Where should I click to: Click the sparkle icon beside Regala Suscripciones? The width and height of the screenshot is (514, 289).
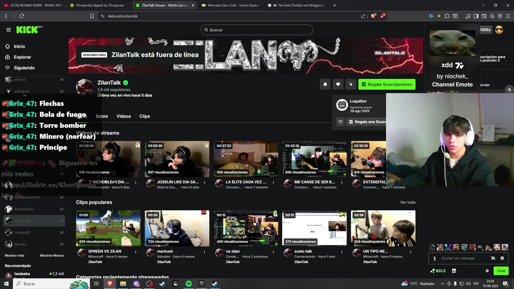[351, 84]
